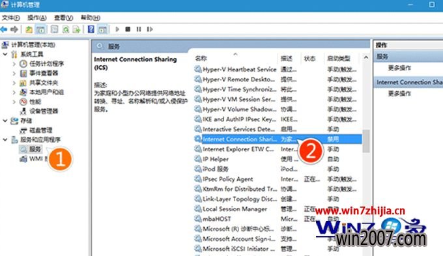Select the iPod 服务 service
The width and height of the screenshot is (443, 256).
point(216,169)
